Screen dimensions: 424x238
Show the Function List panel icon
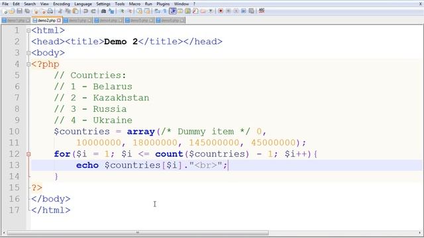coord(195,11)
